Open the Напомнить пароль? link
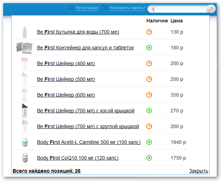The height and width of the screenshot is (182, 222). pos(127,8)
